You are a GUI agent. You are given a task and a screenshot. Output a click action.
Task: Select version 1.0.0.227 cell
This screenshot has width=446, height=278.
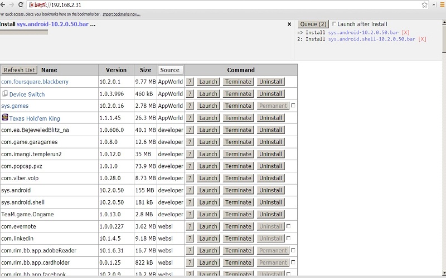click(x=116, y=226)
